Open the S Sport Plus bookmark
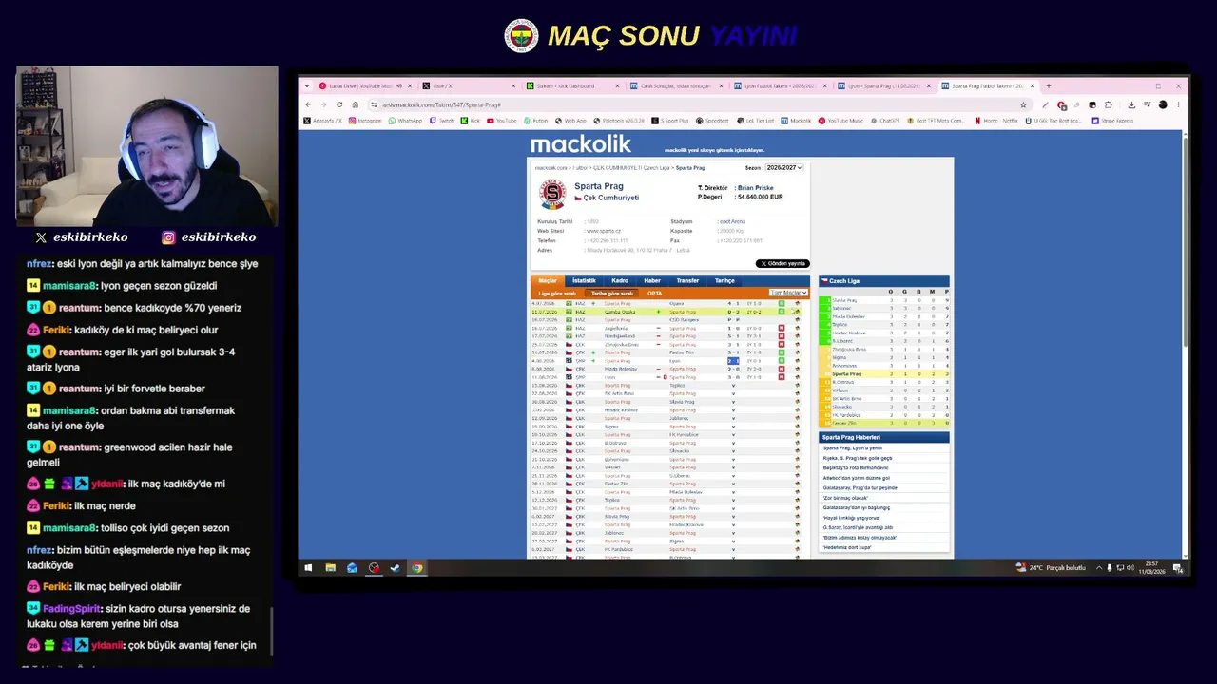The width and height of the screenshot is (1217, 684). coord(671,121)
